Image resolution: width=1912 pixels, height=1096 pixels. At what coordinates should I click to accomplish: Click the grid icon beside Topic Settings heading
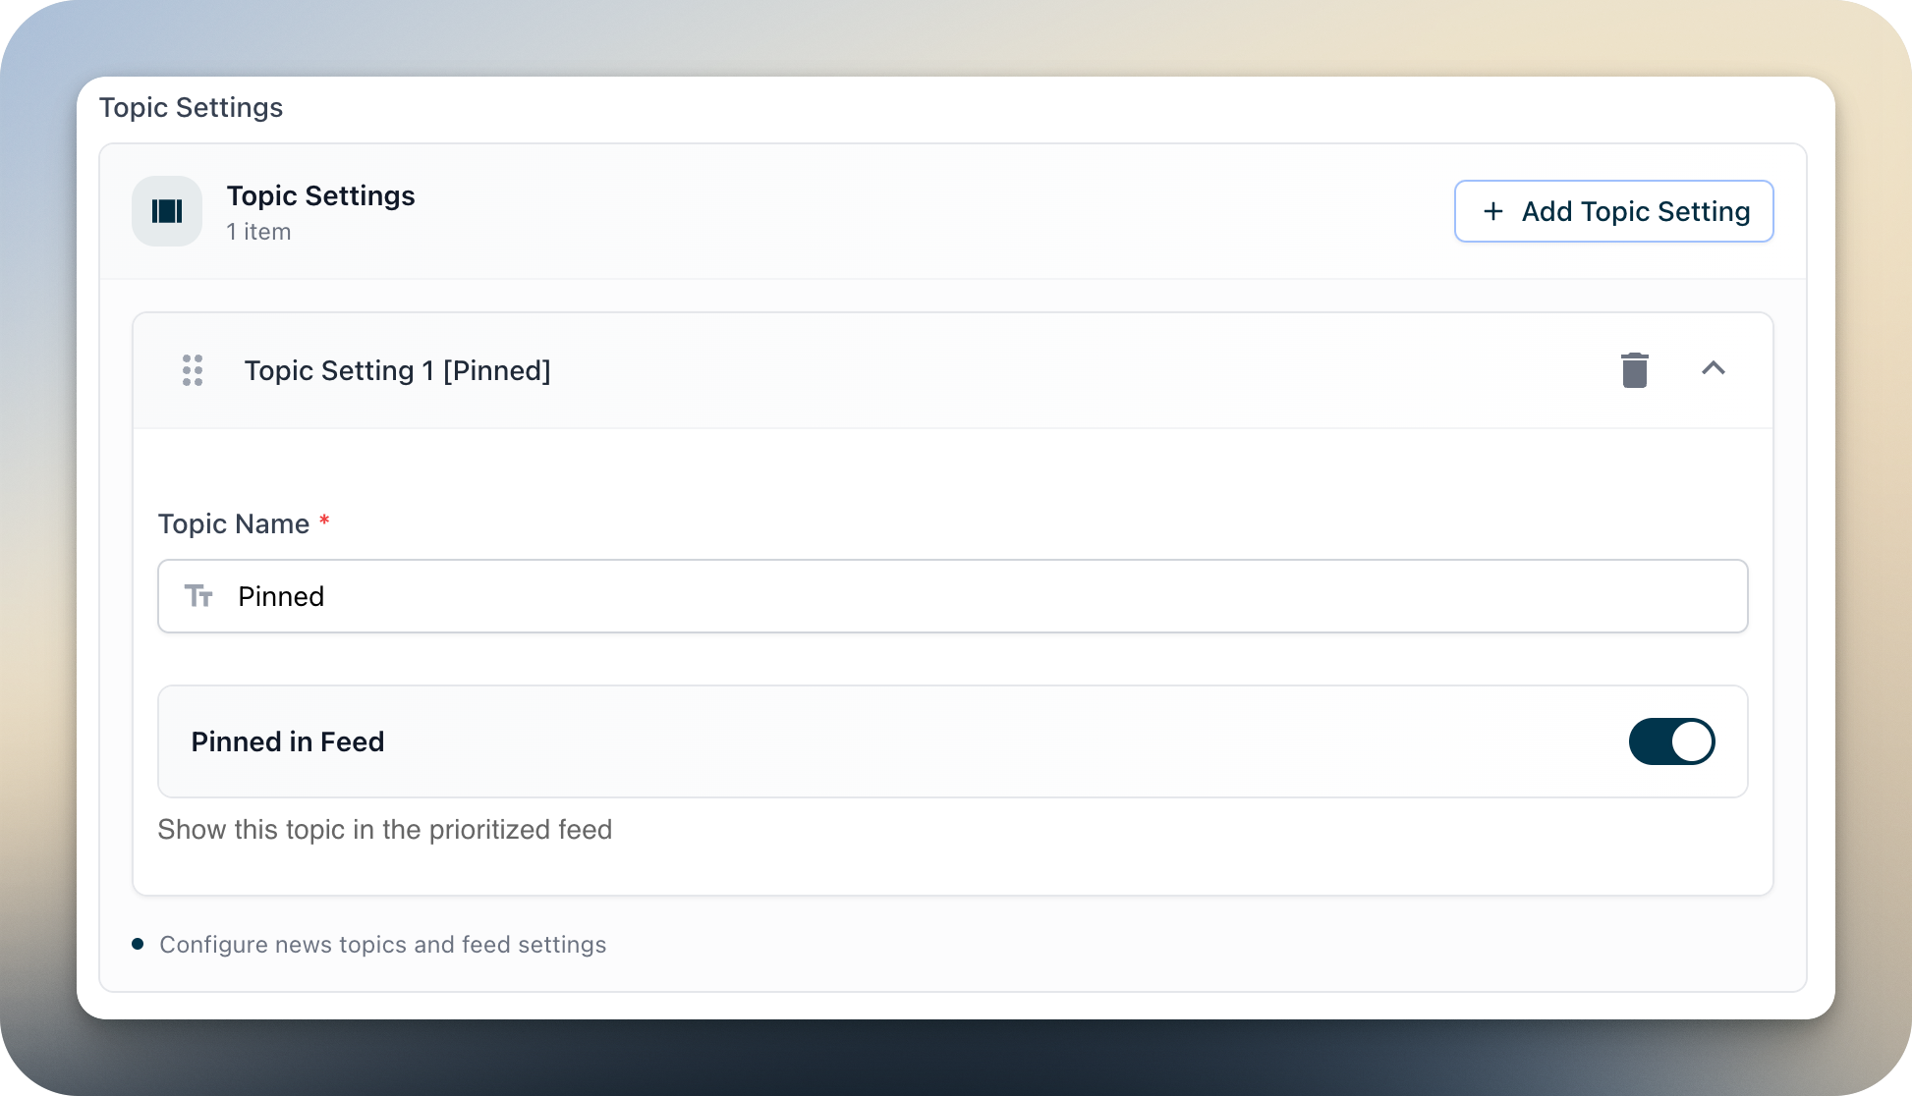click(x=167, y=210)
